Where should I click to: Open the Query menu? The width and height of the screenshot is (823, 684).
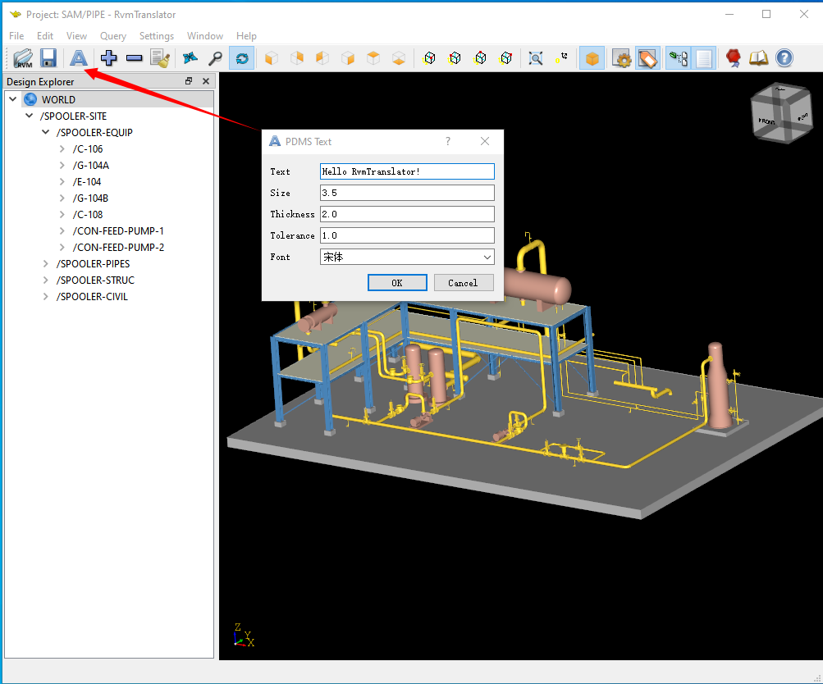tap(113, 35)
